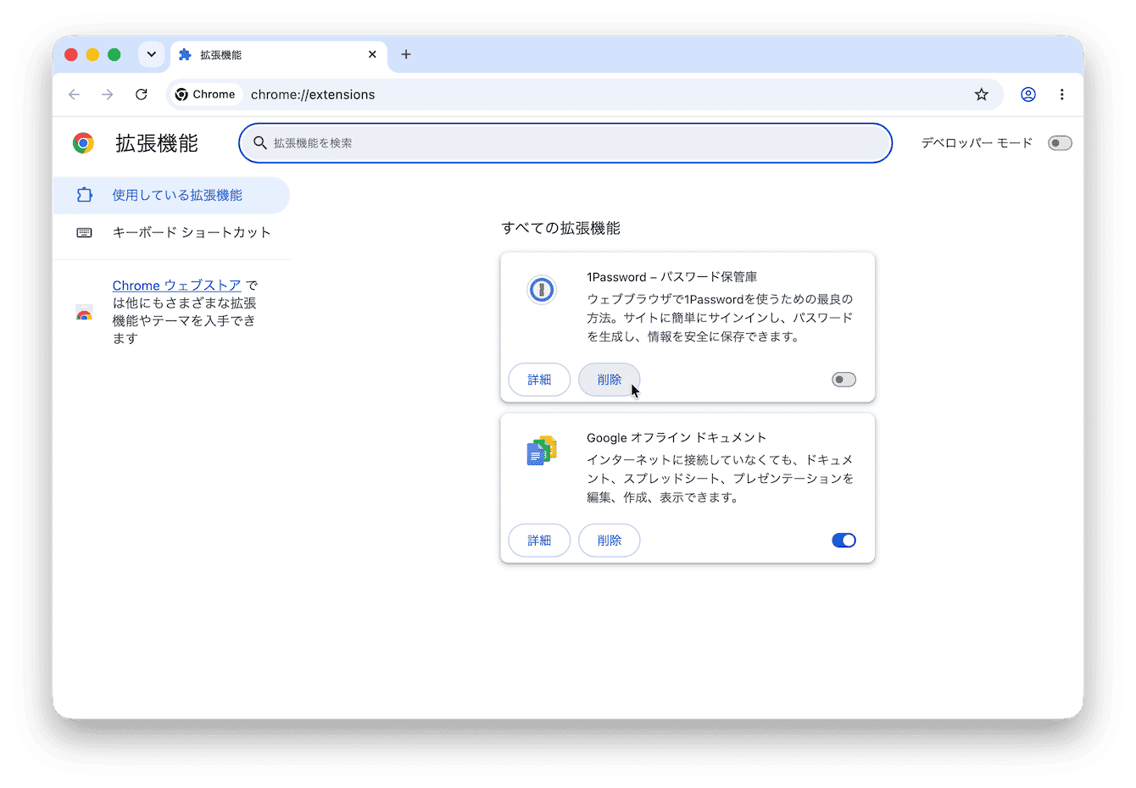
Task: Click the address bar showing chrome://extensions
Action: tap(583, 94)
